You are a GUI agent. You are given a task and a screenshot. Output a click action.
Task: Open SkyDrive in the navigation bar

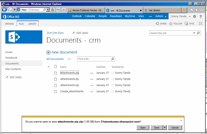click(x=130, y=16)
